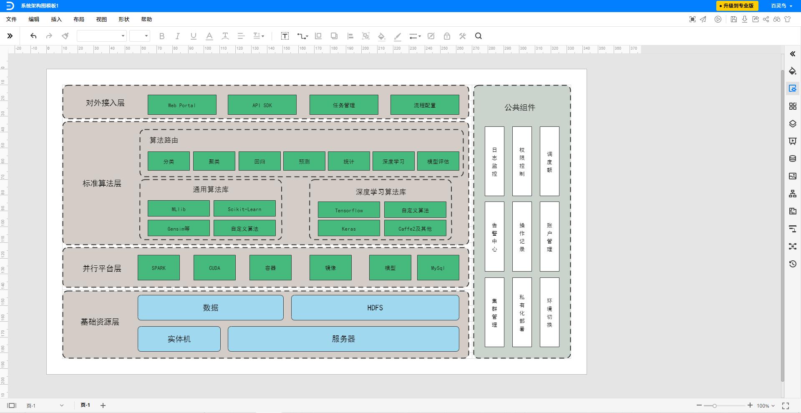The image size is (801, 413).
Task: Open the history panel in right sidebar
Action: [x=793, y=264]
